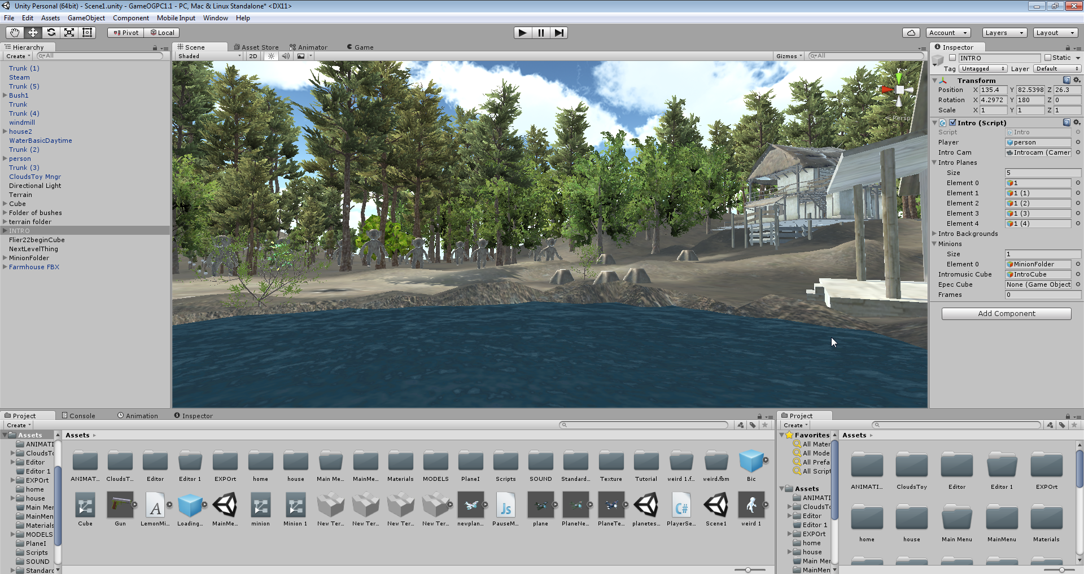Select the Rotate tool
1084x574 pixels.
pyautogui.click(x=51, y=33)
